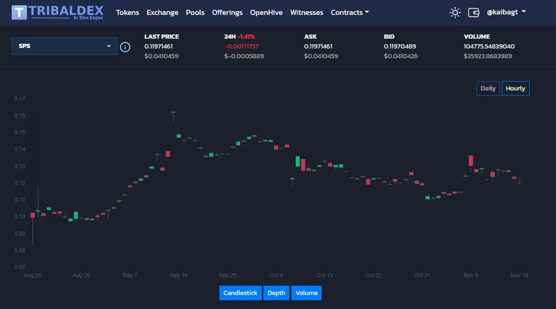Click the BID column heading
The image size is (556, 309).
389,36
